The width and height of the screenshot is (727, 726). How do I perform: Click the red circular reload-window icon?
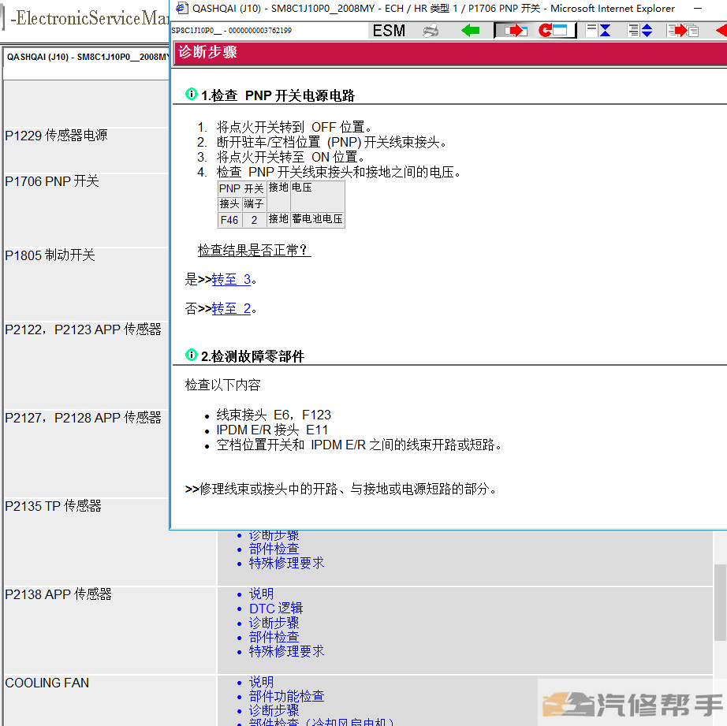tap(554, 31)
